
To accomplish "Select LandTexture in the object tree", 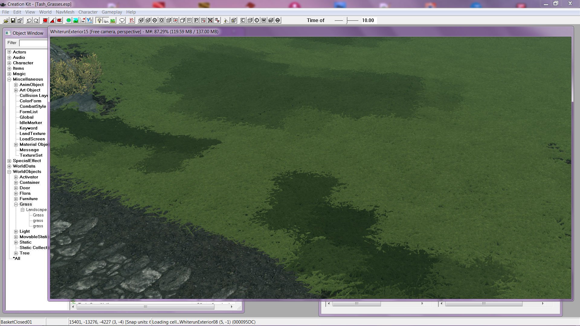I will [x=32, y=133].
